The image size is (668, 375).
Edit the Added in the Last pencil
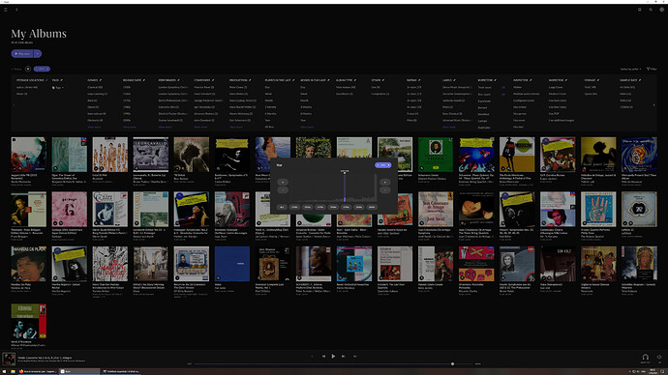pyautogui.click(x=328, y=80)
